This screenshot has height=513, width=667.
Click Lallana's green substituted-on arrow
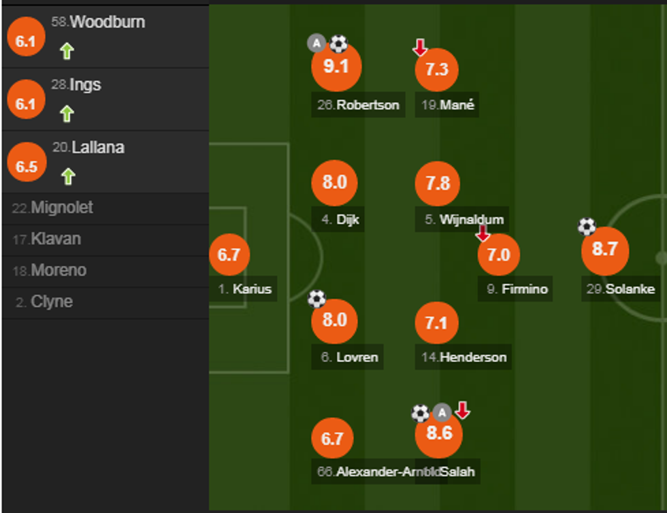(67, 177)
